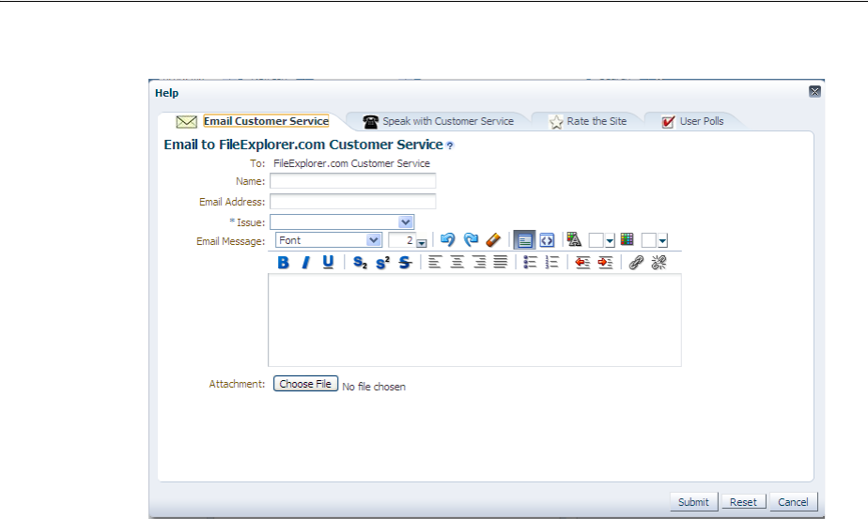Click the foreground color letter A icon
This screenshot has height=519, width=868.
[574, 239]
